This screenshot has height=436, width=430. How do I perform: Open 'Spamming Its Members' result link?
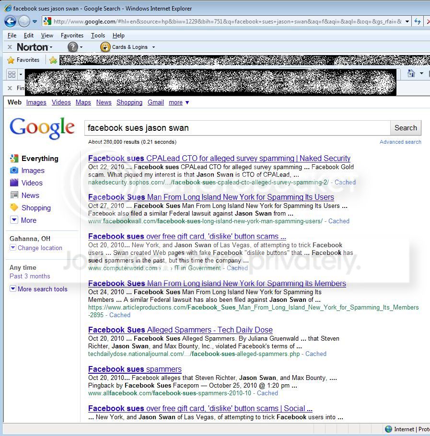point(217,283)
